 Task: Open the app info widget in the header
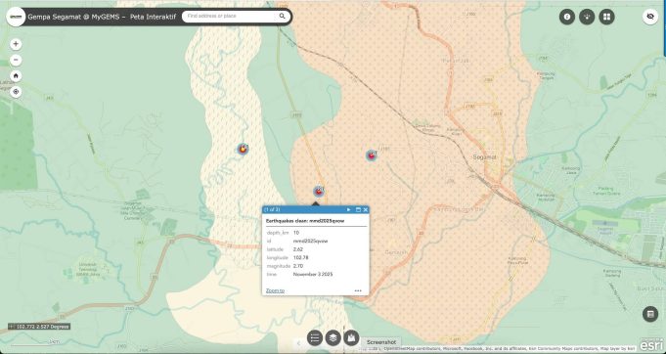click(x=567, y=17)
